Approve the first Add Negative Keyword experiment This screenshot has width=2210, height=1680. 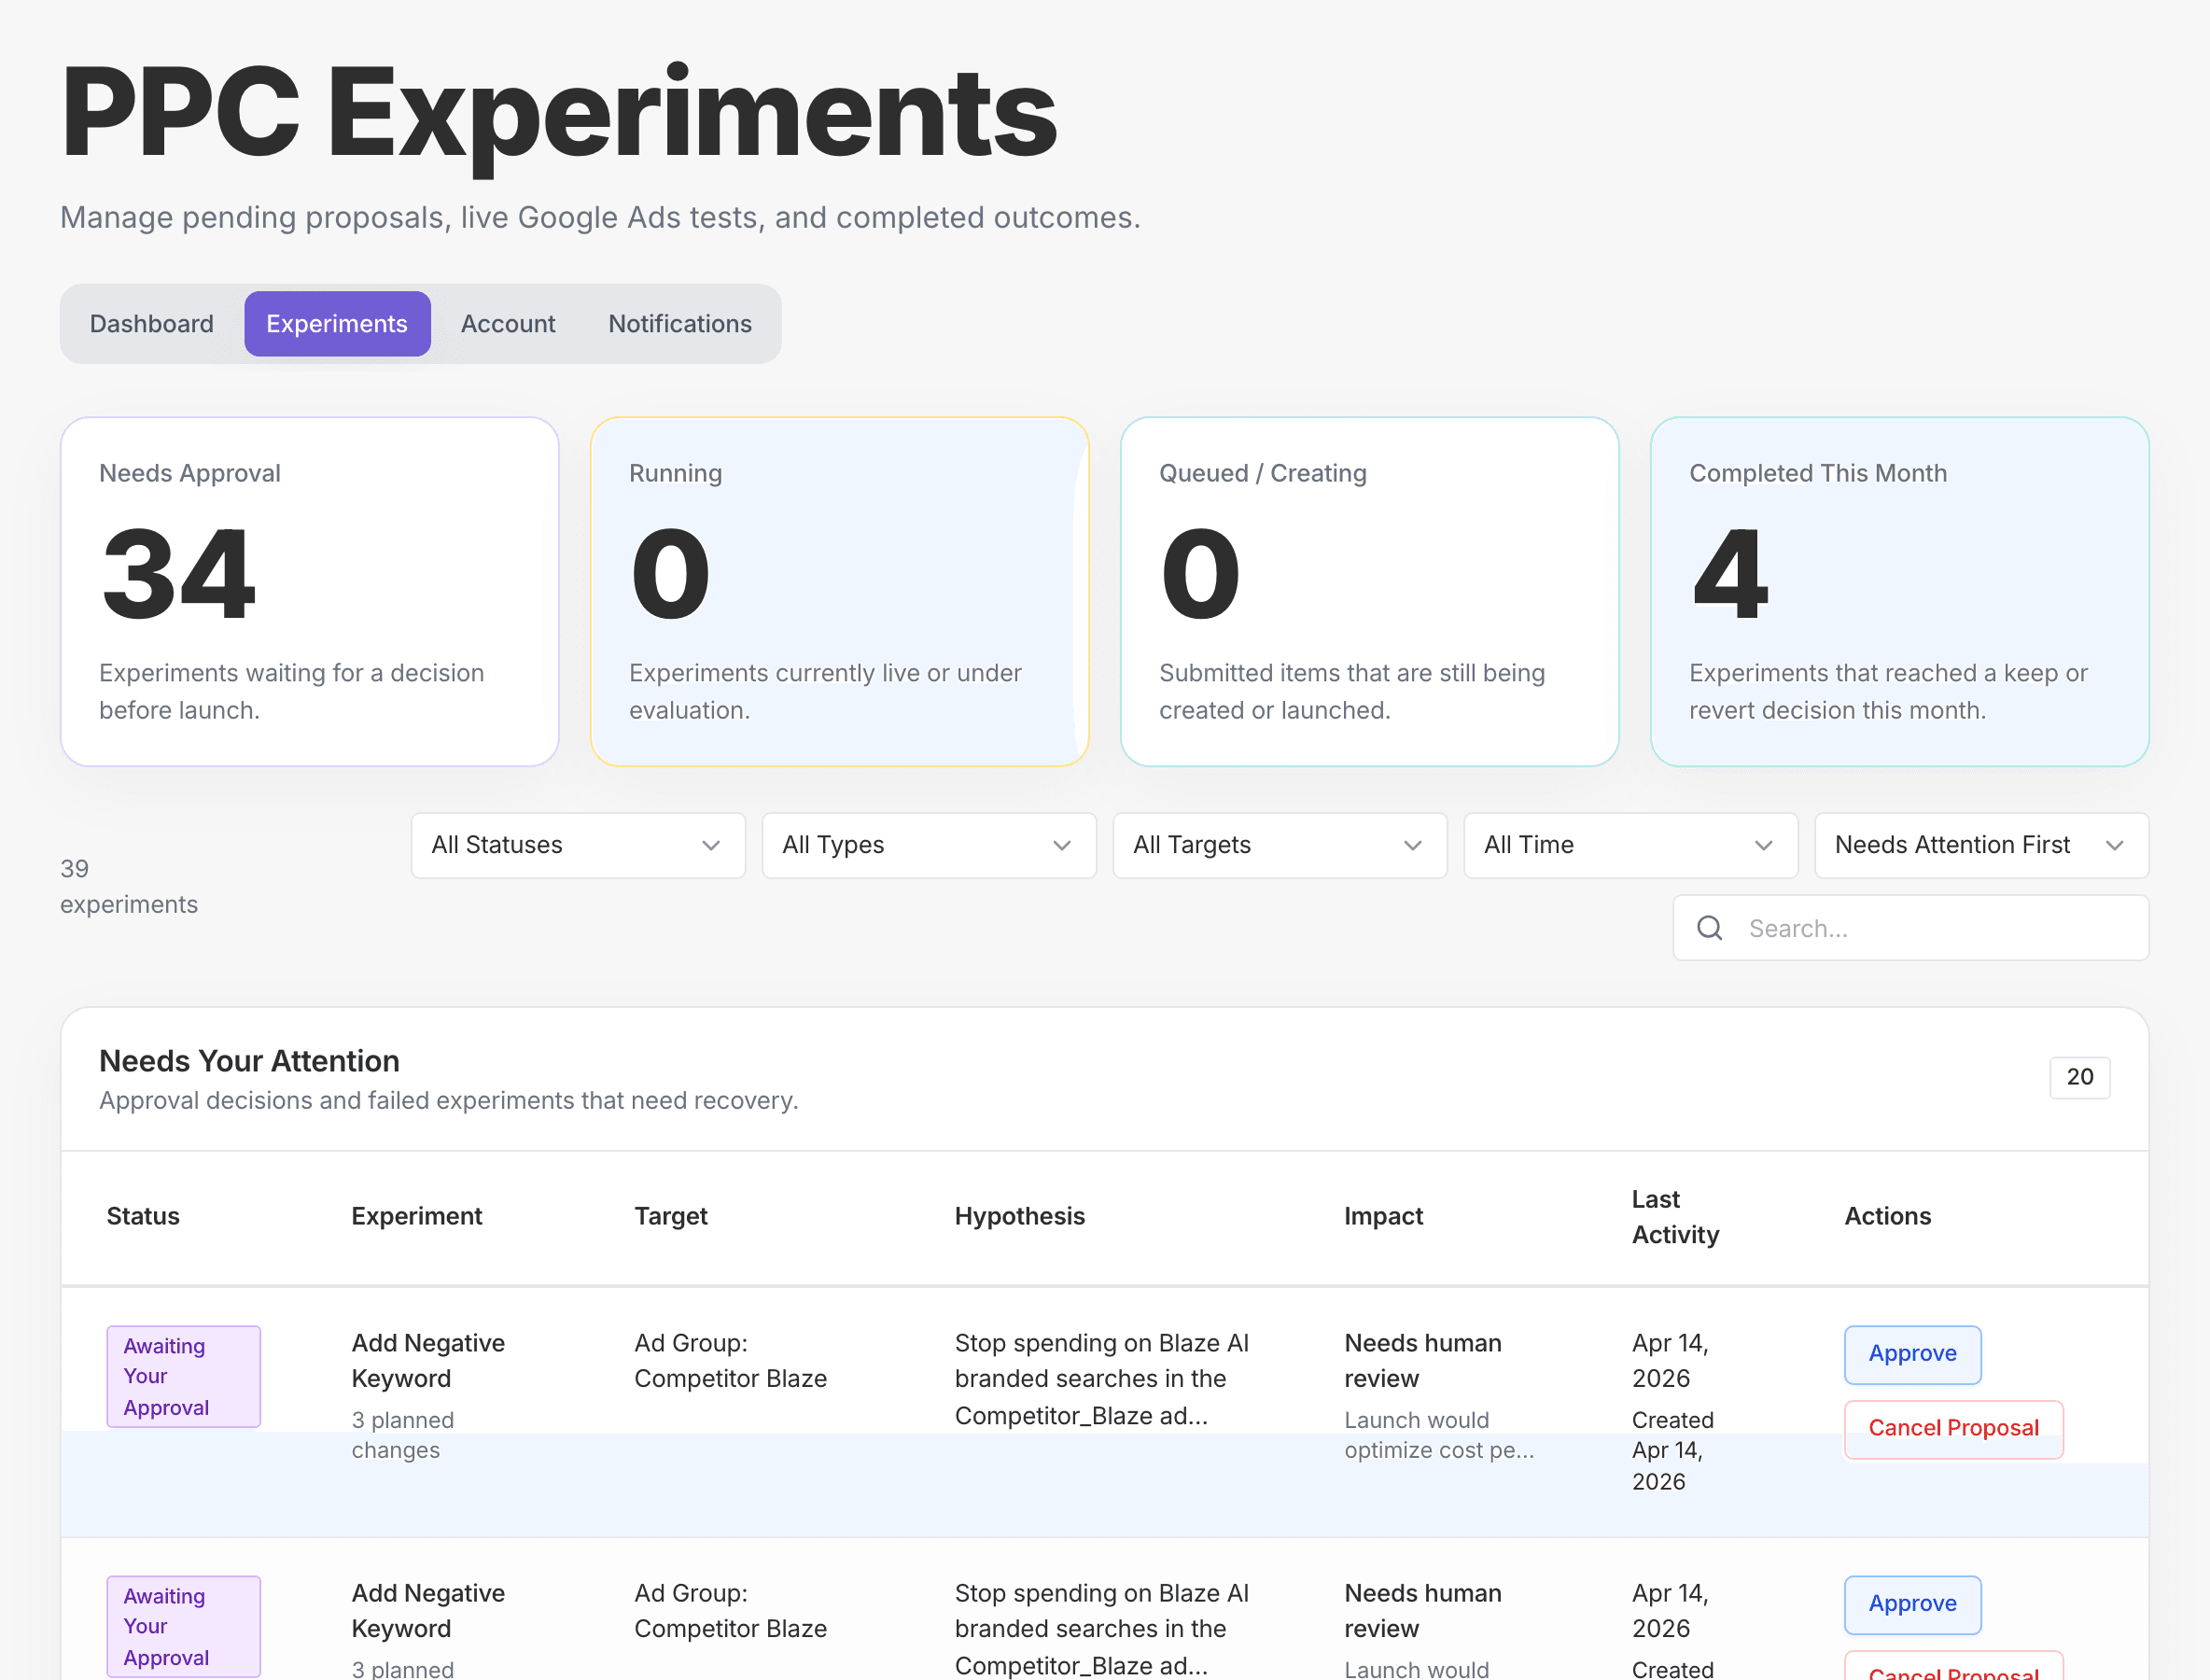tap(1911, 1354)
